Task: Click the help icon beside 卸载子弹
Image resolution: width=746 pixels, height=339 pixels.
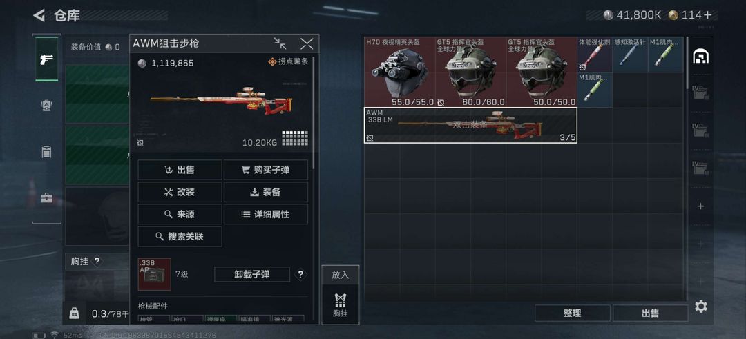Action: click(x=300, y=274)
